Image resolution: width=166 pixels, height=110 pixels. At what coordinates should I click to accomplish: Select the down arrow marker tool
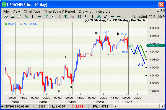tap(59, 16)
